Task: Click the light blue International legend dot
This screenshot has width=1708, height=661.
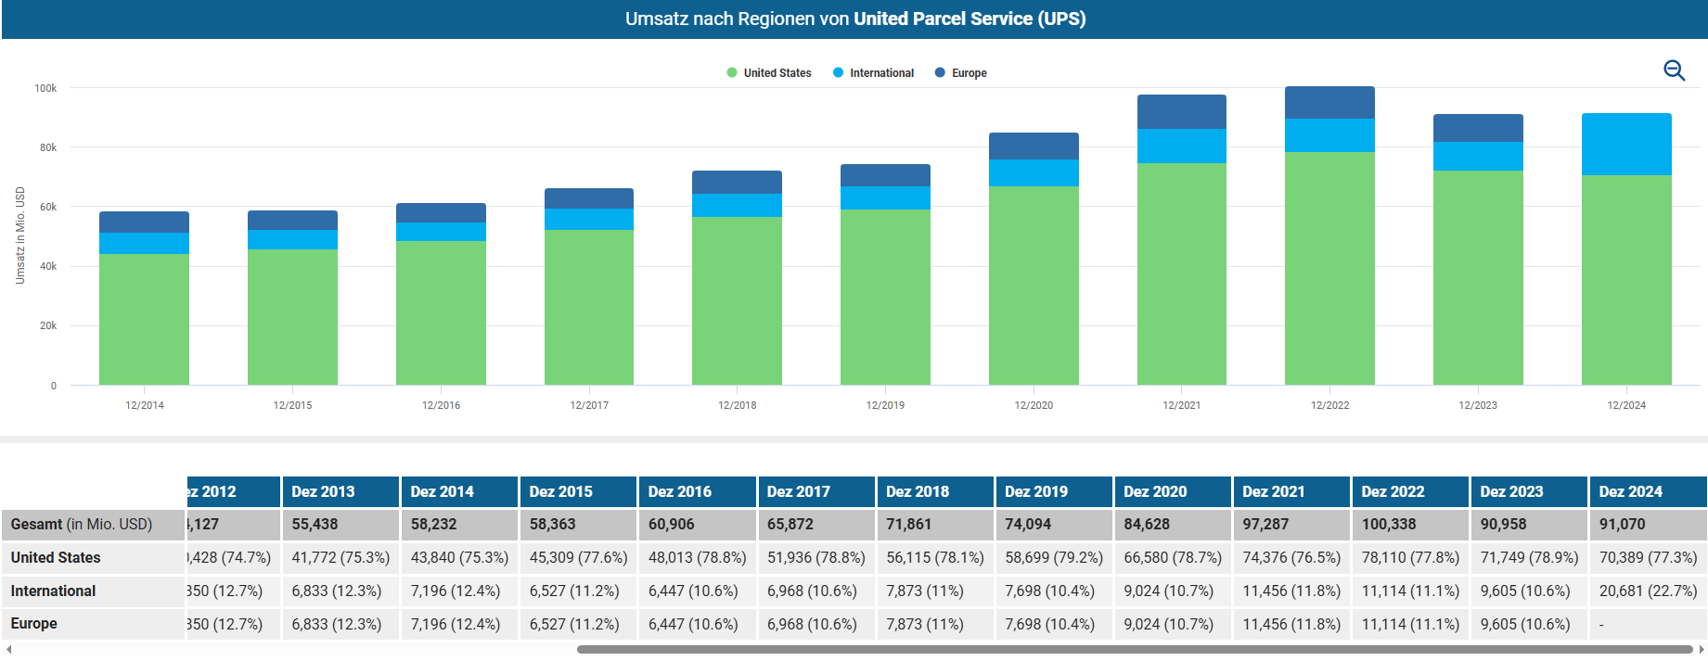Action: (x=839, y=73)
